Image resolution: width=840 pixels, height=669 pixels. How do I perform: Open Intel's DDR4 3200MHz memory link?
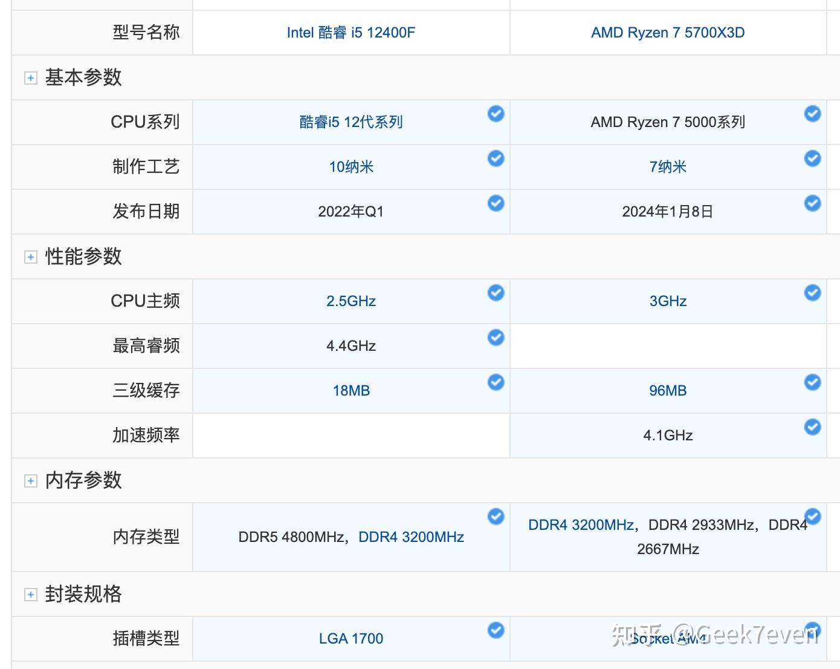(411, 537)
